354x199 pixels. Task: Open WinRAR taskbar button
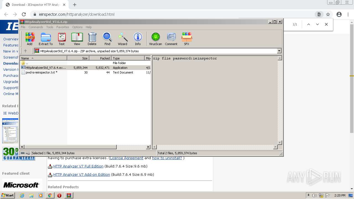point(69,195)
